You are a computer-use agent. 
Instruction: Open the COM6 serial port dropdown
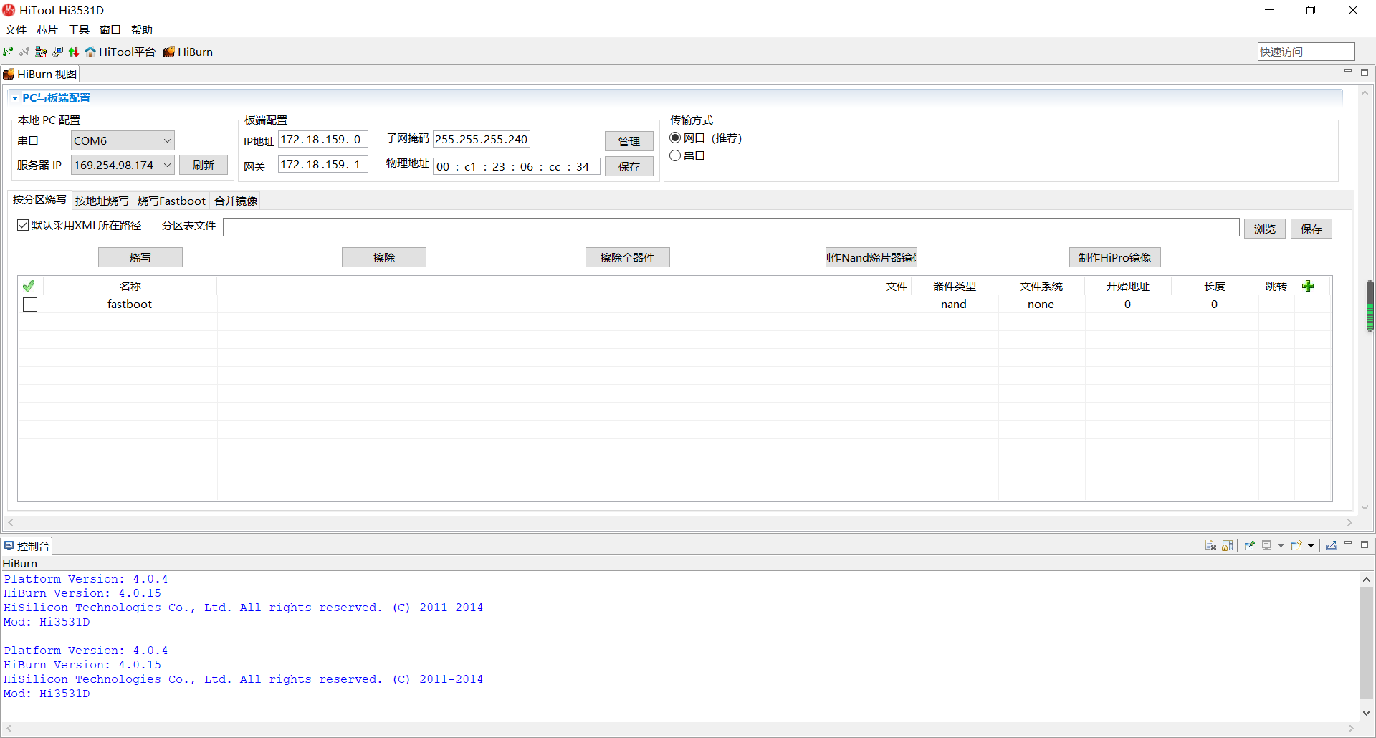(166, 140)
